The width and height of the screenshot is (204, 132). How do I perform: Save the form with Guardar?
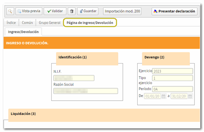(88, 11)
